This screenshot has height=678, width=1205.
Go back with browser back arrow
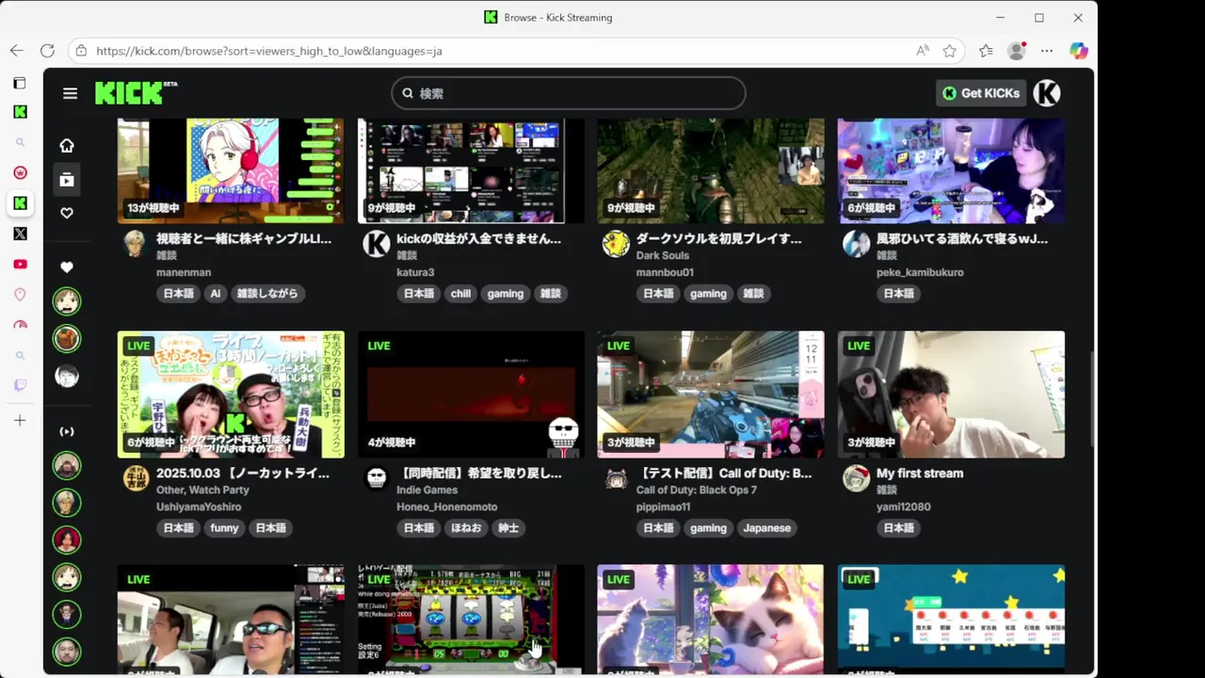(x=17, y=51)
